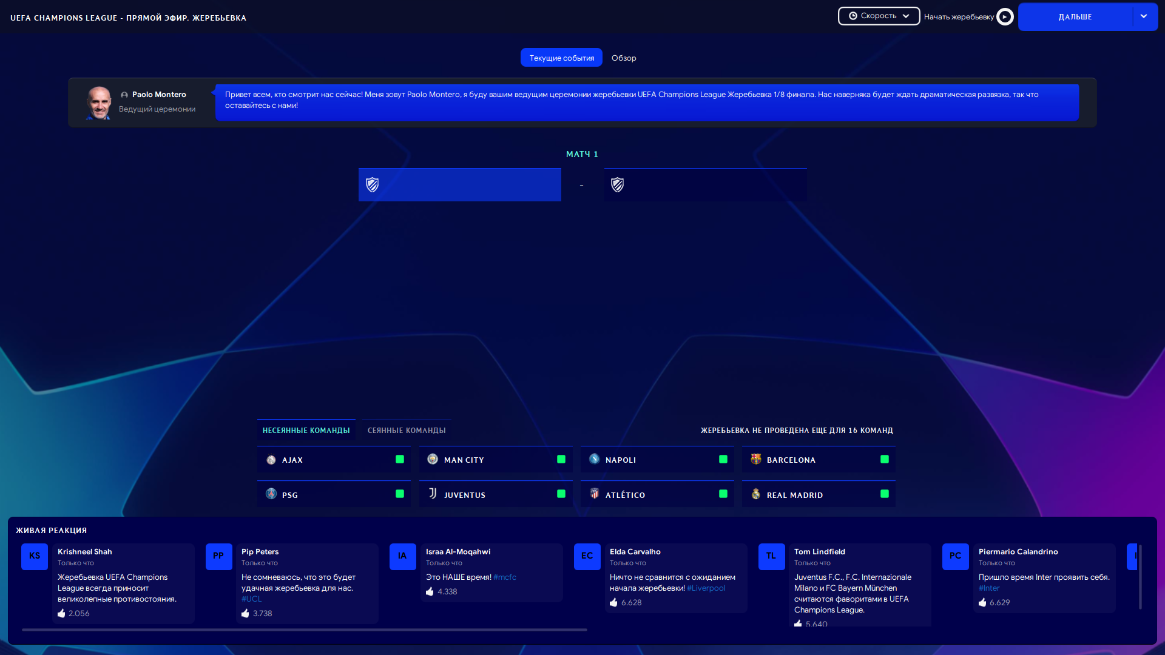The width and height of the screenshot is (1165, 655).
Task: Click the green status square for Man City
Action: tap(561, 459)
